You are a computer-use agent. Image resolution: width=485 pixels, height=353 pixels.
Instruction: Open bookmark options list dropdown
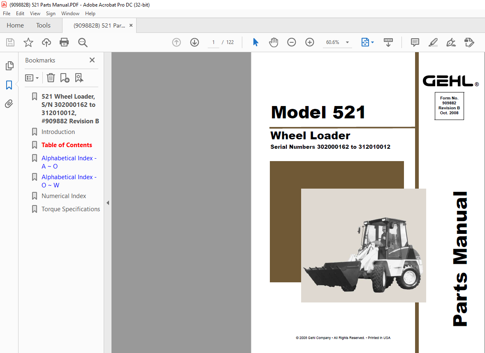(x=32, y=78)
